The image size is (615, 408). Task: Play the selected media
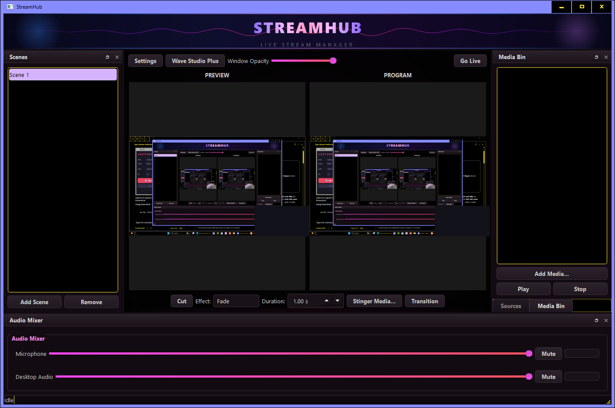[523, 289]
